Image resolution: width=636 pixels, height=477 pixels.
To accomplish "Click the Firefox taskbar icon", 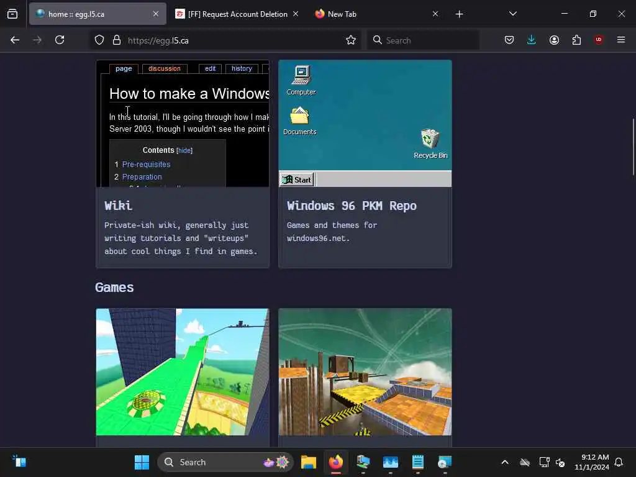I will (x=336, y=462).
